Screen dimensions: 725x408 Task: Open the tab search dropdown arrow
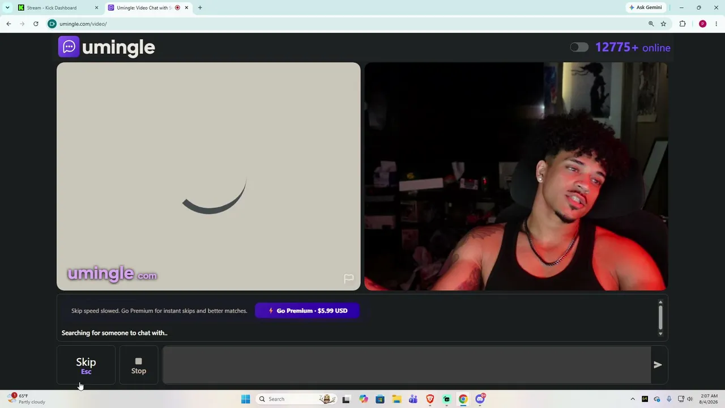(7, 8)
